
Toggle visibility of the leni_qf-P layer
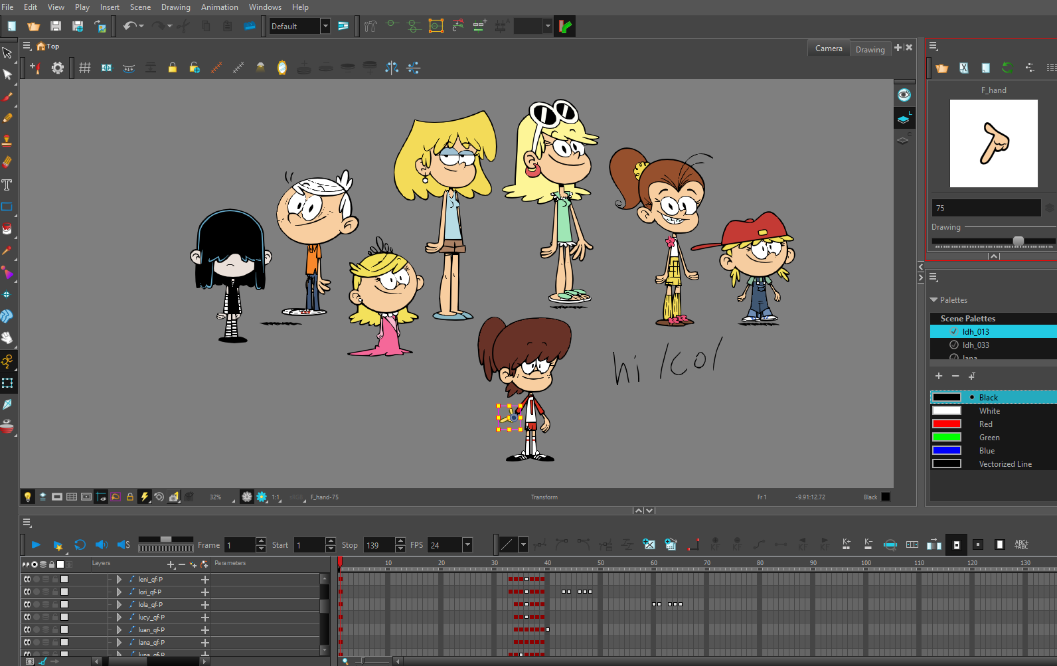[27, 580]
